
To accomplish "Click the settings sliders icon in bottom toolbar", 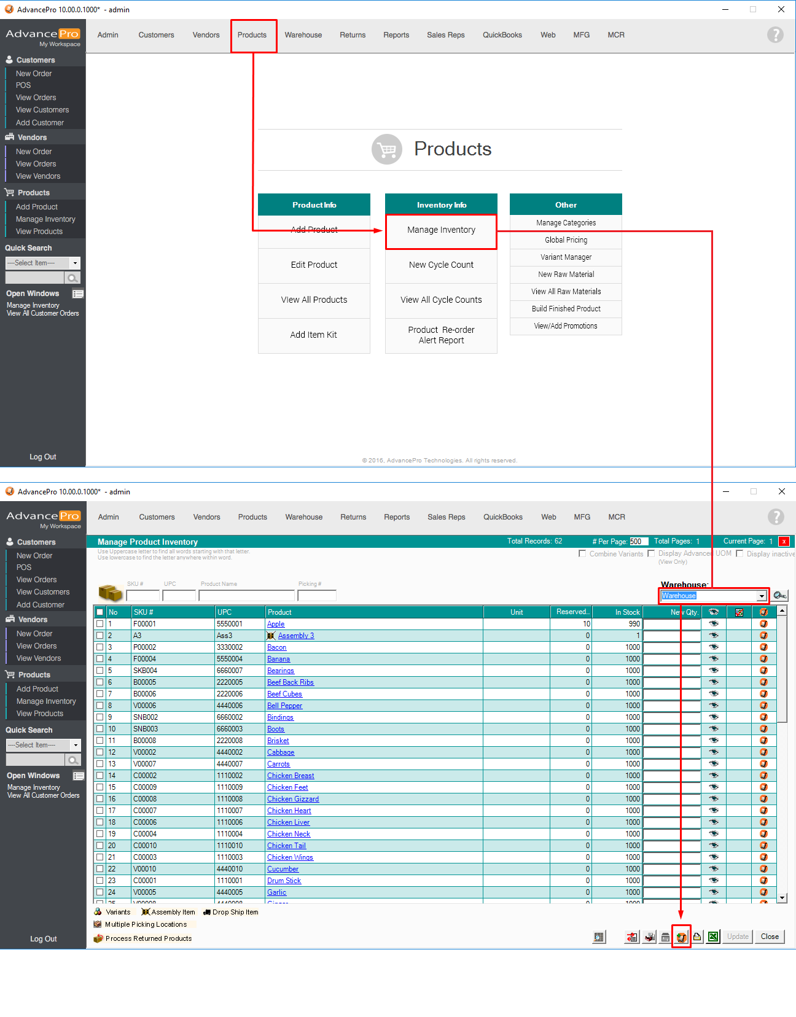I will pyautogui.click(x=665, y=937).
